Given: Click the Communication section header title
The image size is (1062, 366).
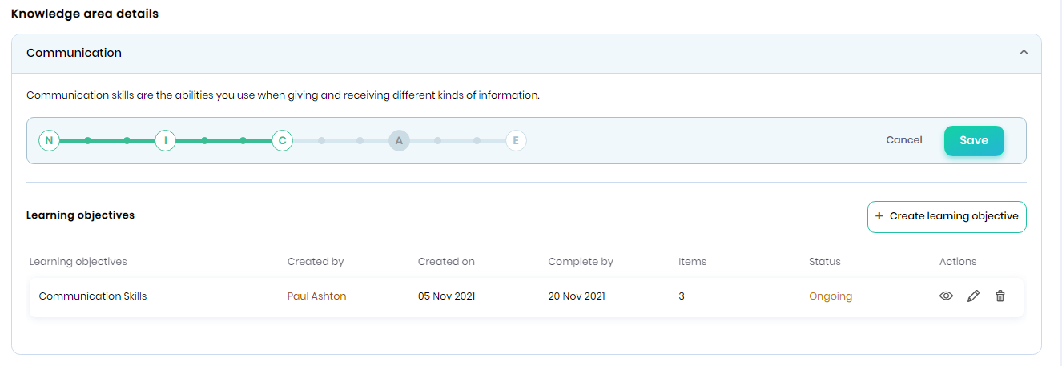Looking at the screenshot, I should pos(74,53).
